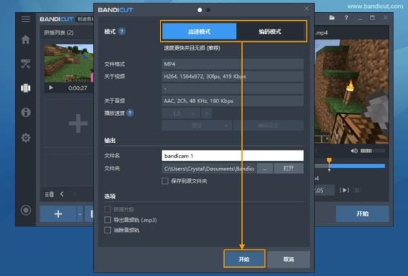Toggle the 拼接片段 checkbox
This screenshot has height=276, width=408.
pos(107,209)
